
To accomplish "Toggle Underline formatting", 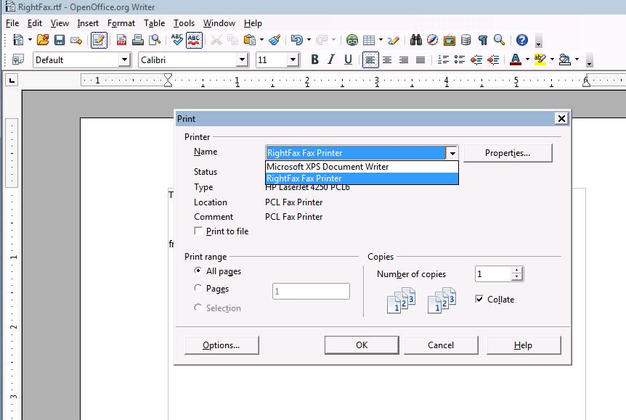I will tap(348, 59).
